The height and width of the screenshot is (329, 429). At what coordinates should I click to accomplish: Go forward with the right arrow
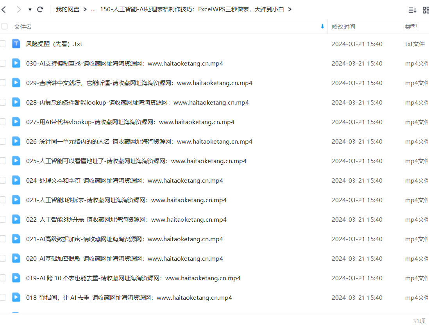click(19, 10)
